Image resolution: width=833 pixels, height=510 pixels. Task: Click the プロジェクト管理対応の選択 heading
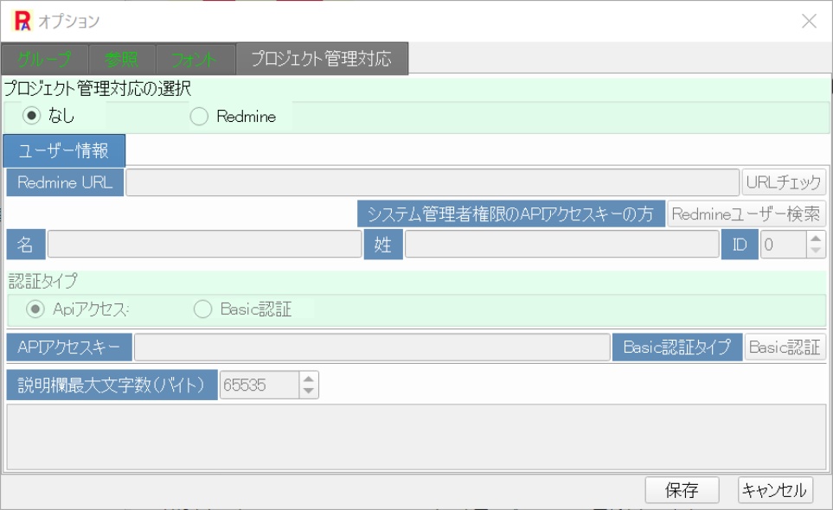click(x=98, y=88)
